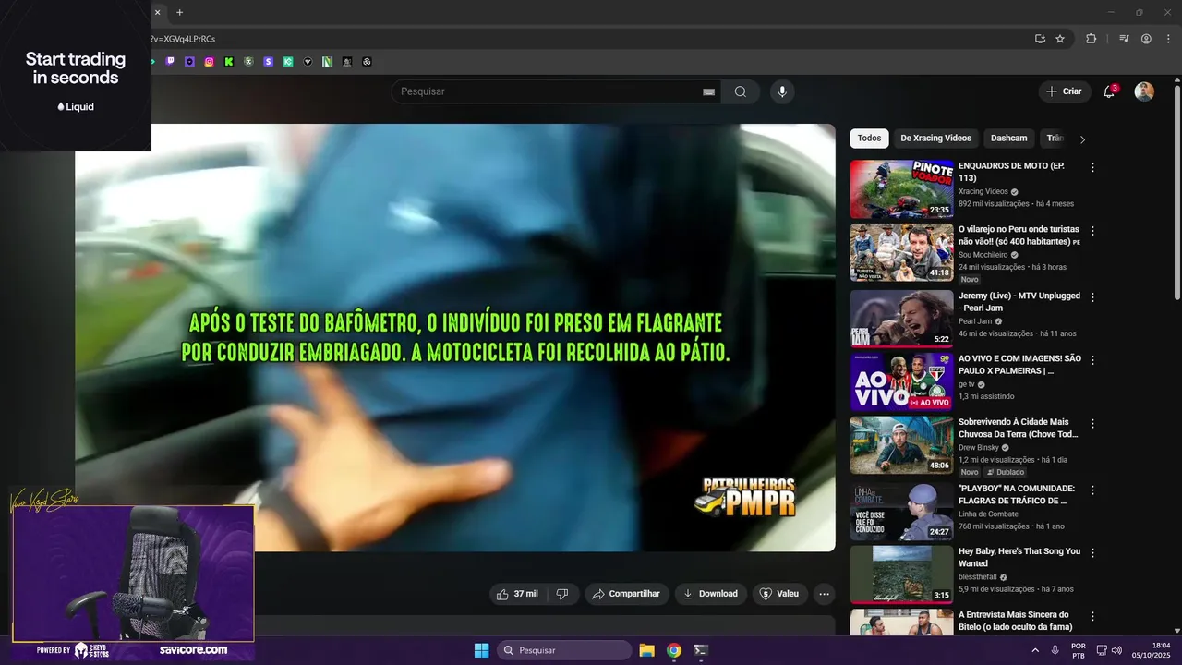Show hidden system tray icons
This screenshot has width=1182, height=665.
[x=1035, y=650]
